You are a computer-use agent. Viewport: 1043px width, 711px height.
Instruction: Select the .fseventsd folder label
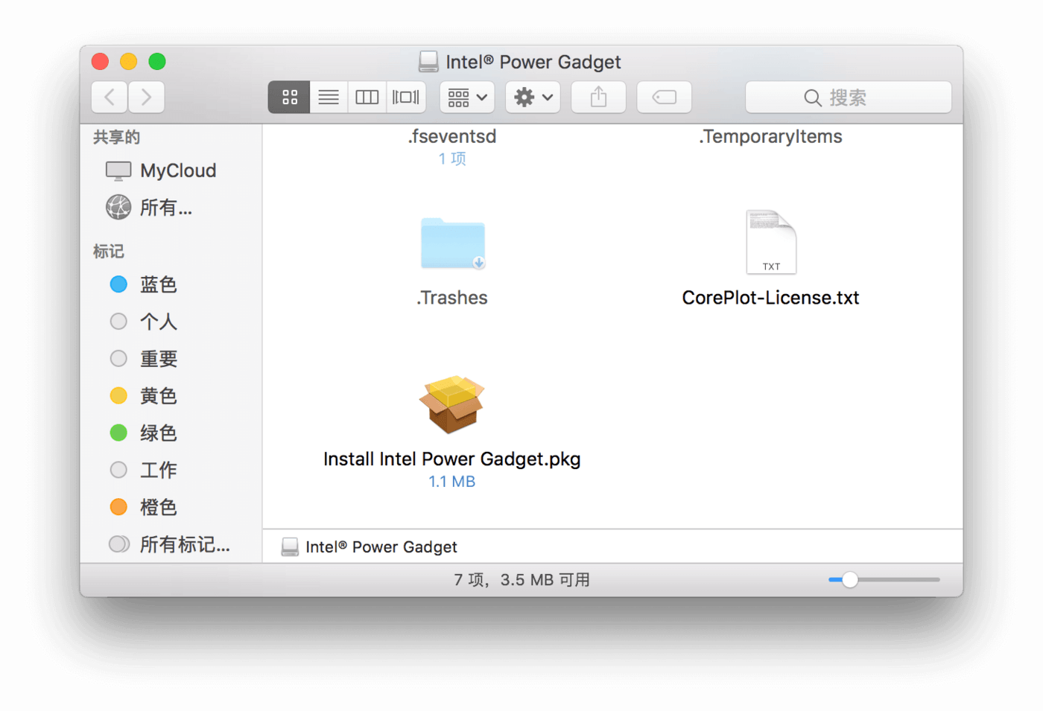point(452,136)
